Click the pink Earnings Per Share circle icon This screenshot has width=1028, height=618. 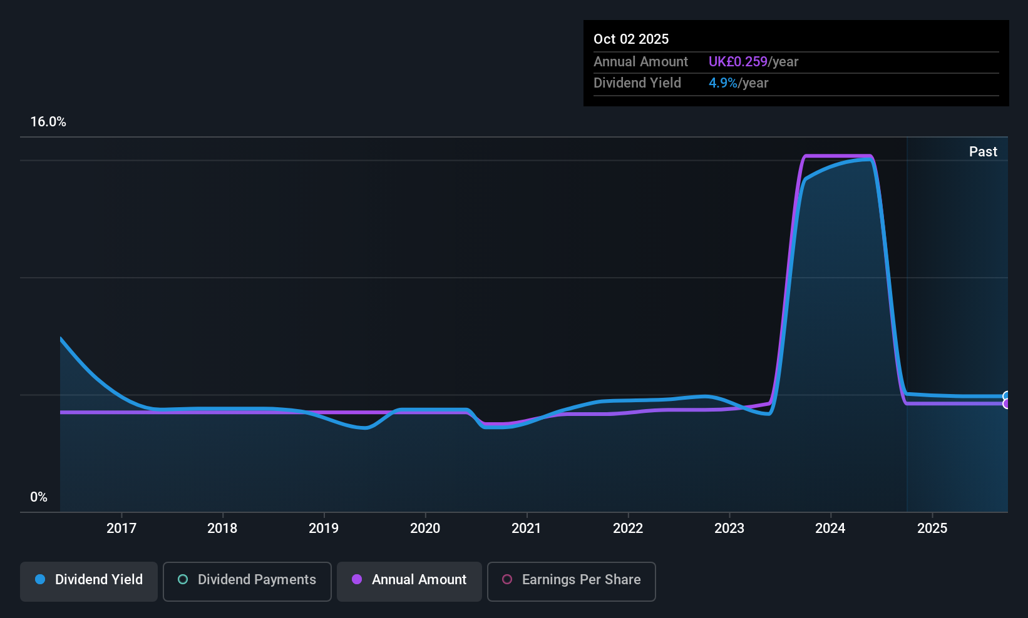tap(507, 580)
